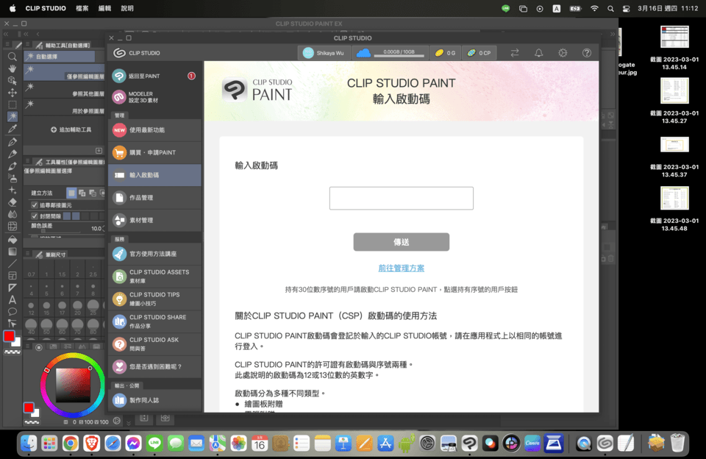Select the add to selection method
The height and width of the screenshot is (459, 706).
[x=82, y=193]
